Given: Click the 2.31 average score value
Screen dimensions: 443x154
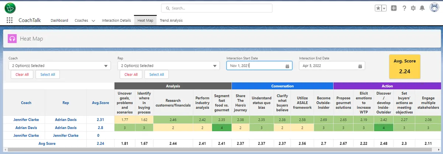Looking at the screenshot, I should (100, 120).
